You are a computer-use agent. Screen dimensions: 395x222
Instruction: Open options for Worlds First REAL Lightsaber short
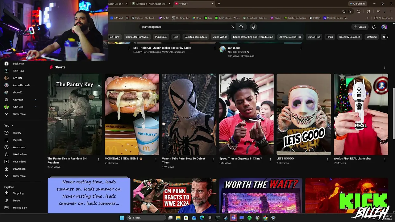pos(385,160)
